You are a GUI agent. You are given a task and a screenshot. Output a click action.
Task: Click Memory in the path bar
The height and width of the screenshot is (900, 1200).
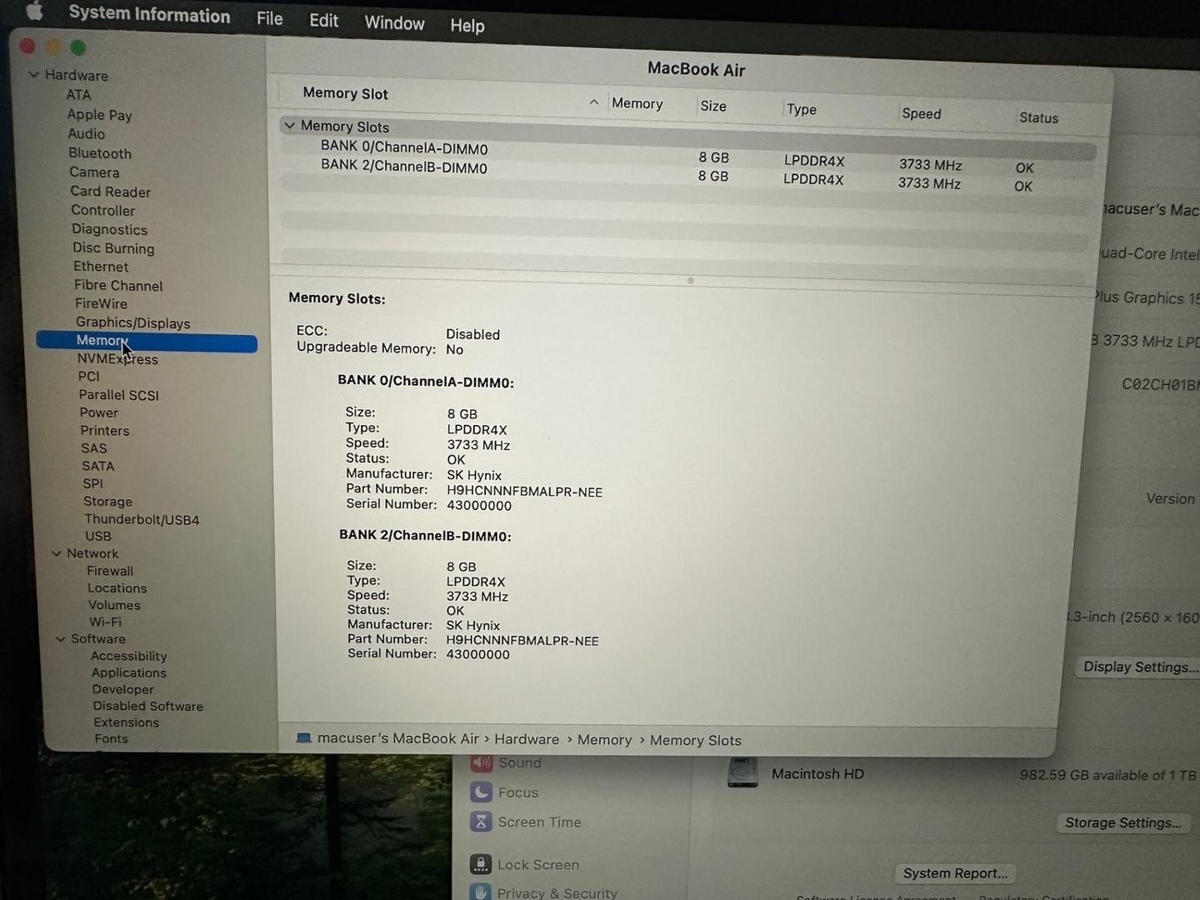[x=604, y=740]
